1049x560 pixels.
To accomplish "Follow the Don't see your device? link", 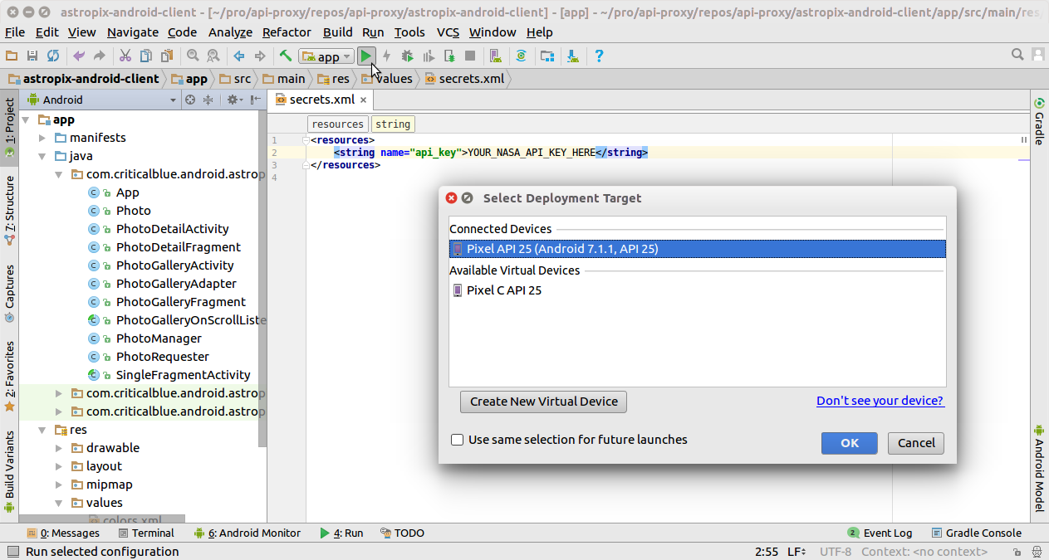I will [880, 401].
